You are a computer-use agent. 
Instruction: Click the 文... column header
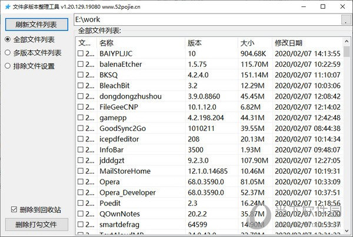[x=86, y=43]
